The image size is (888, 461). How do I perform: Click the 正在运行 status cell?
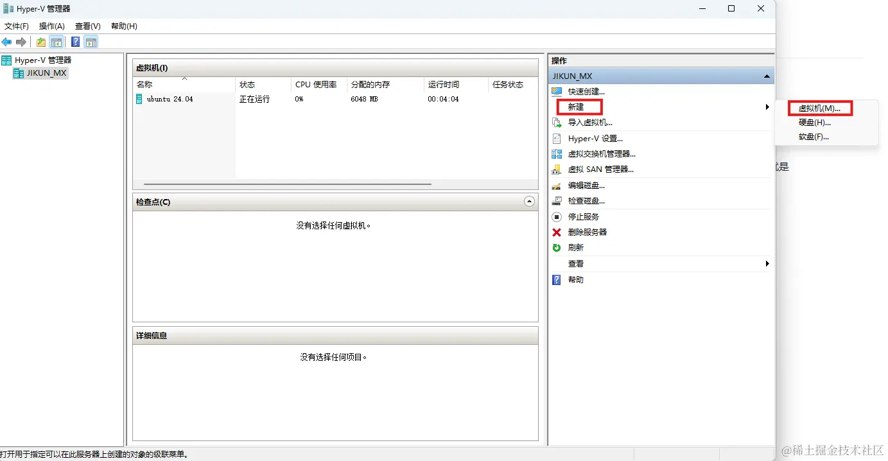pyautogui.click(x=254, y=100)
